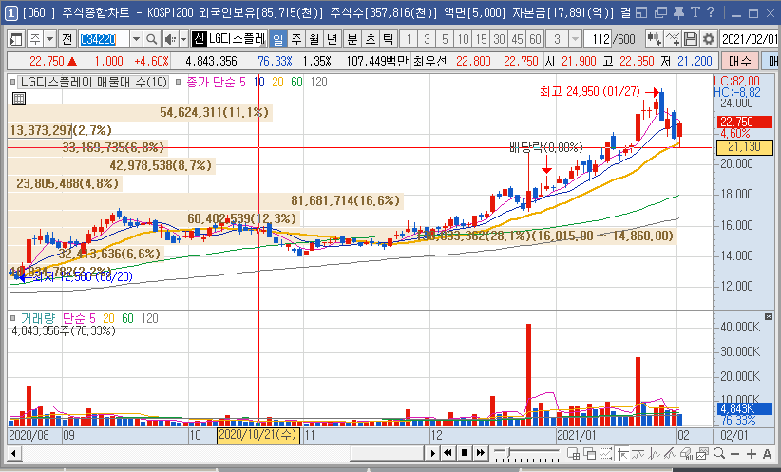Viewport: 781px width, 472px height.
Task: Click the diagonal lines pattern icon
Action: [671, 453]
